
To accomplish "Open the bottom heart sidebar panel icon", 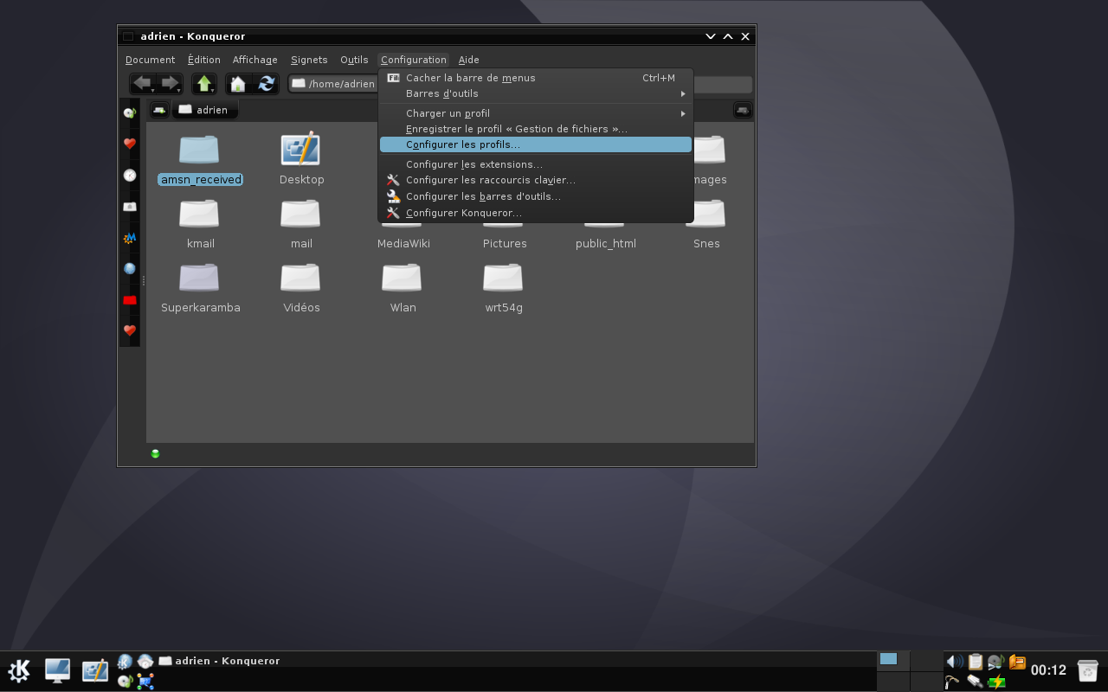I will click(130, 330).
